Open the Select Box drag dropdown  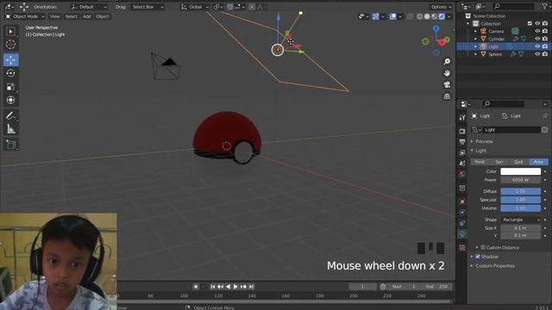click(147, 7)
